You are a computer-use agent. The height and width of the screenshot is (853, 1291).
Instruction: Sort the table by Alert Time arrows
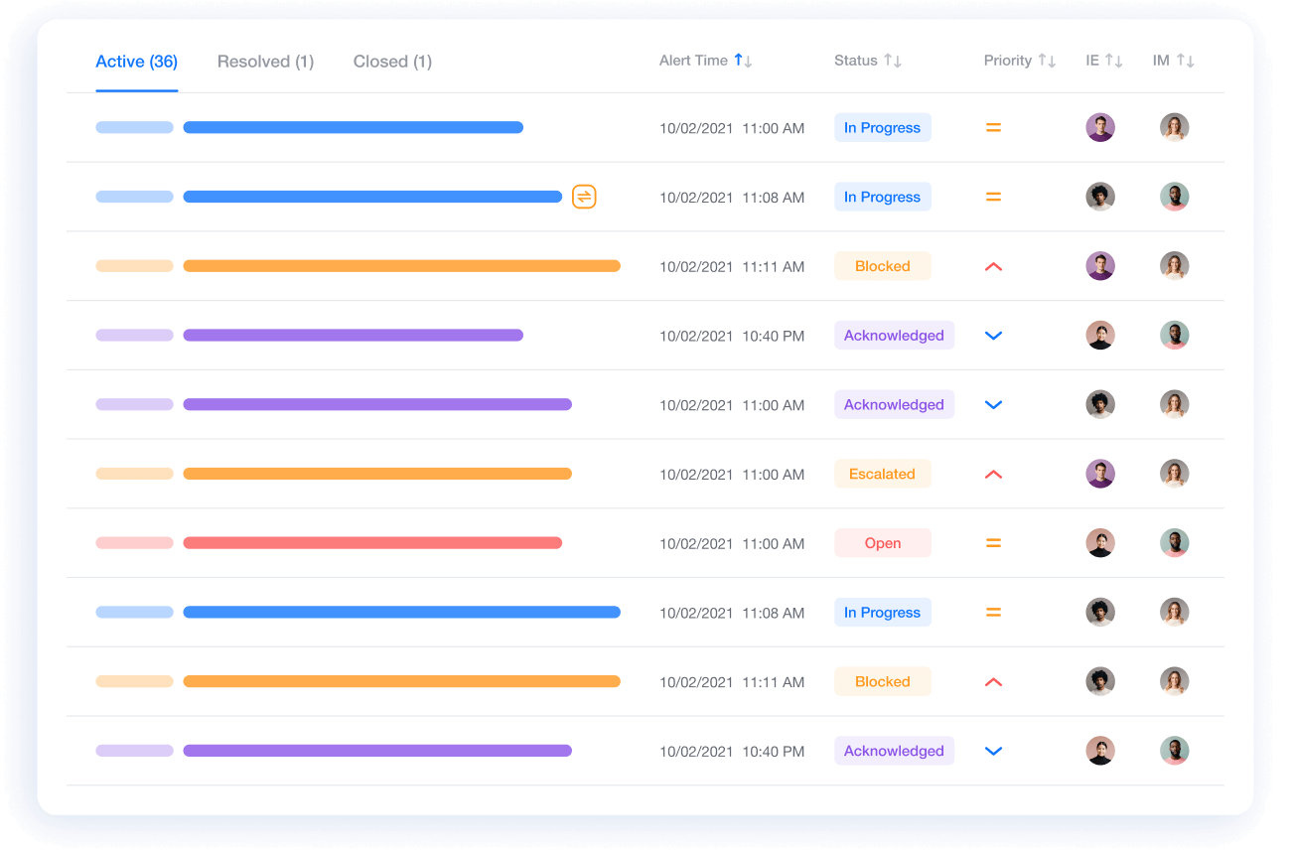tap(743, 61)
